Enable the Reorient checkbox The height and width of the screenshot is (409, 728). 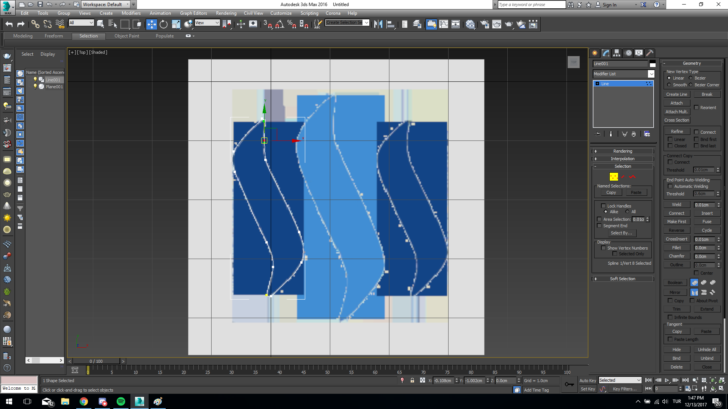[696, 108]
